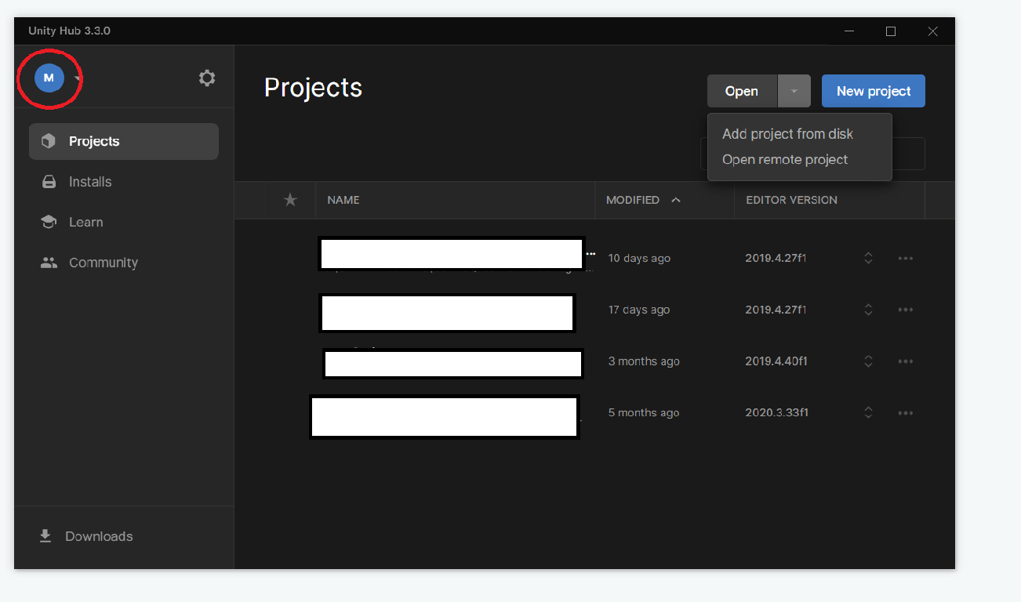Change editor version for 10 days ago project

(868, 258)
